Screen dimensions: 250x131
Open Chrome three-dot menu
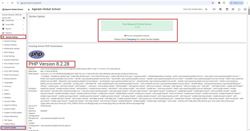[x=247, y=3]
